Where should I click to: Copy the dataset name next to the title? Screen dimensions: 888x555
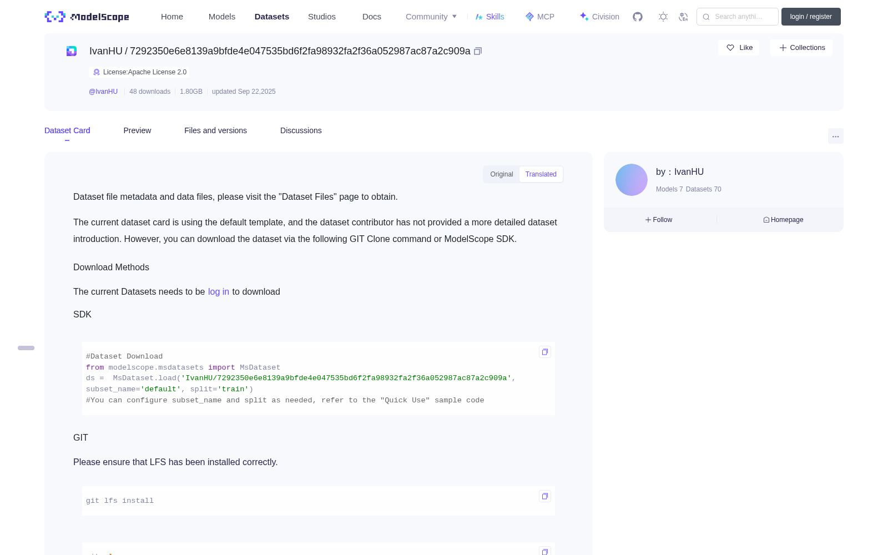(x=478, y=51)
